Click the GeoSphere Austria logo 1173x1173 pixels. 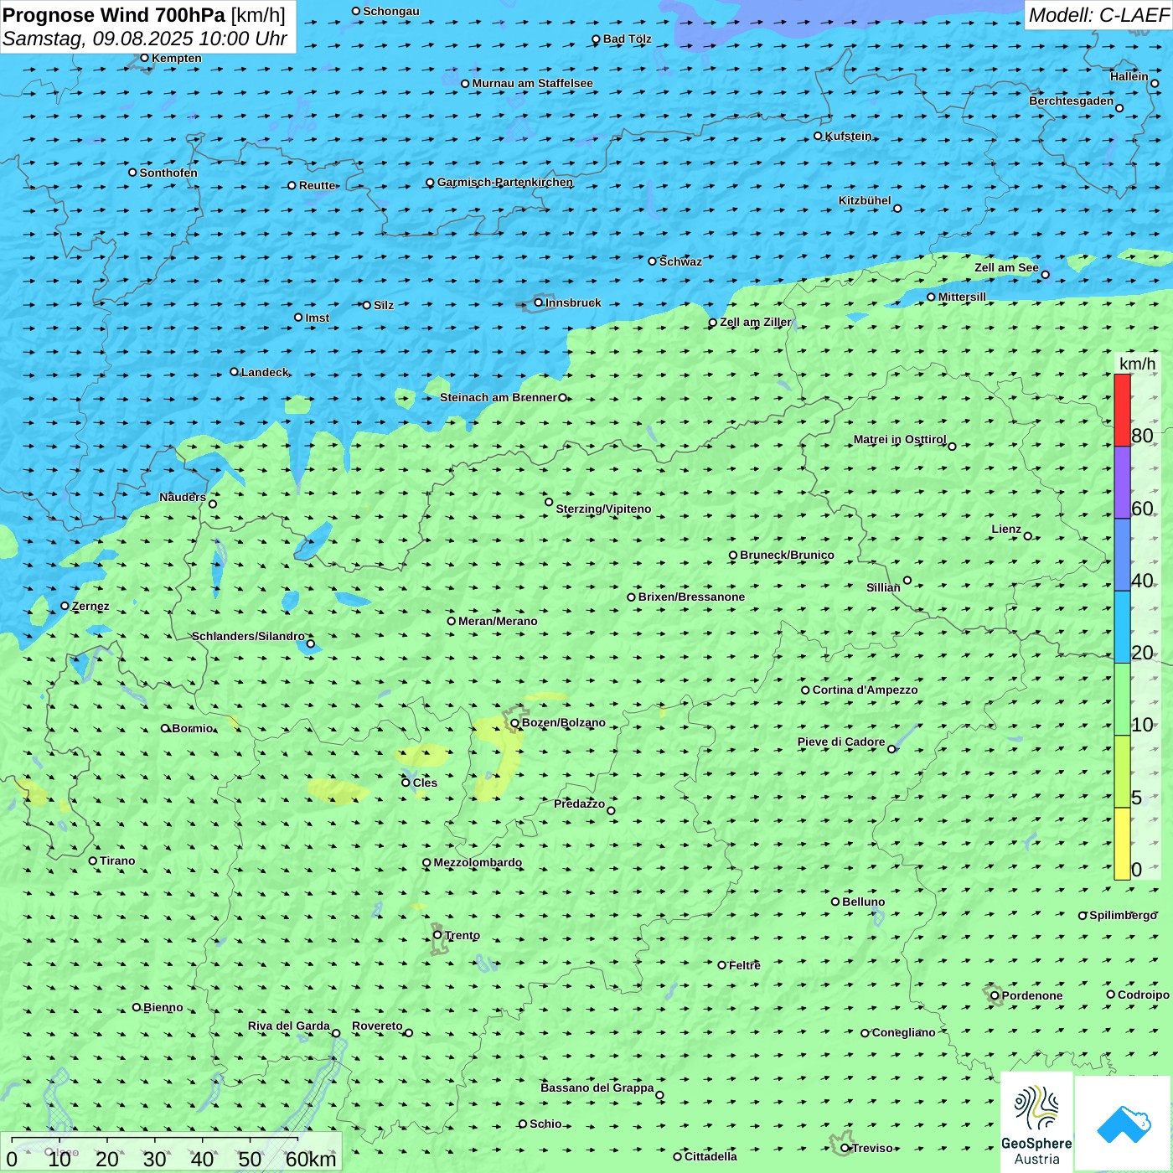click(1036, 1123)
